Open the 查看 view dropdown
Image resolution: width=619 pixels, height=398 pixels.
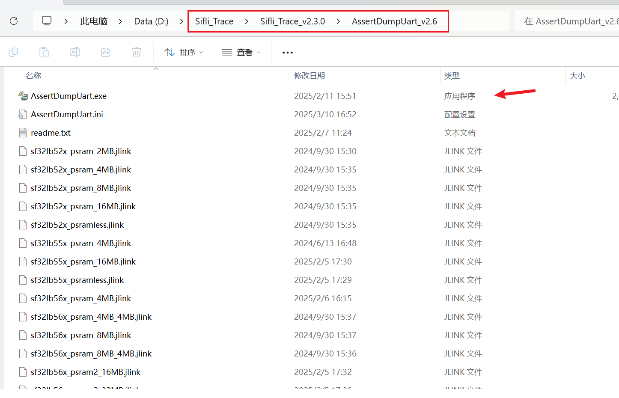tap(241, 52)
